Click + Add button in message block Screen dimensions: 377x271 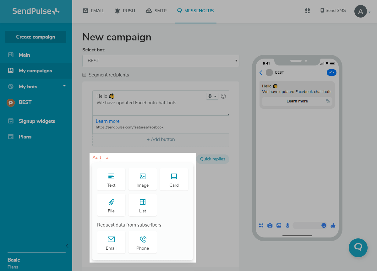coord(161,139)
